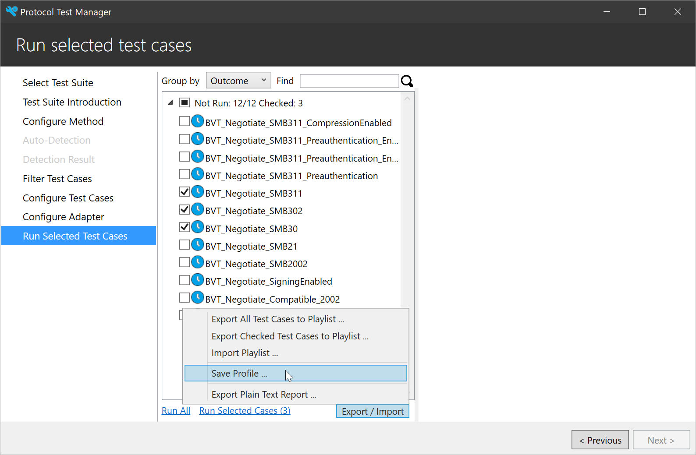Image resolution: width=696 pixels, height=455 pixels.
Task: Go to Configure Adapter step
Action: (x=64, y=217)
